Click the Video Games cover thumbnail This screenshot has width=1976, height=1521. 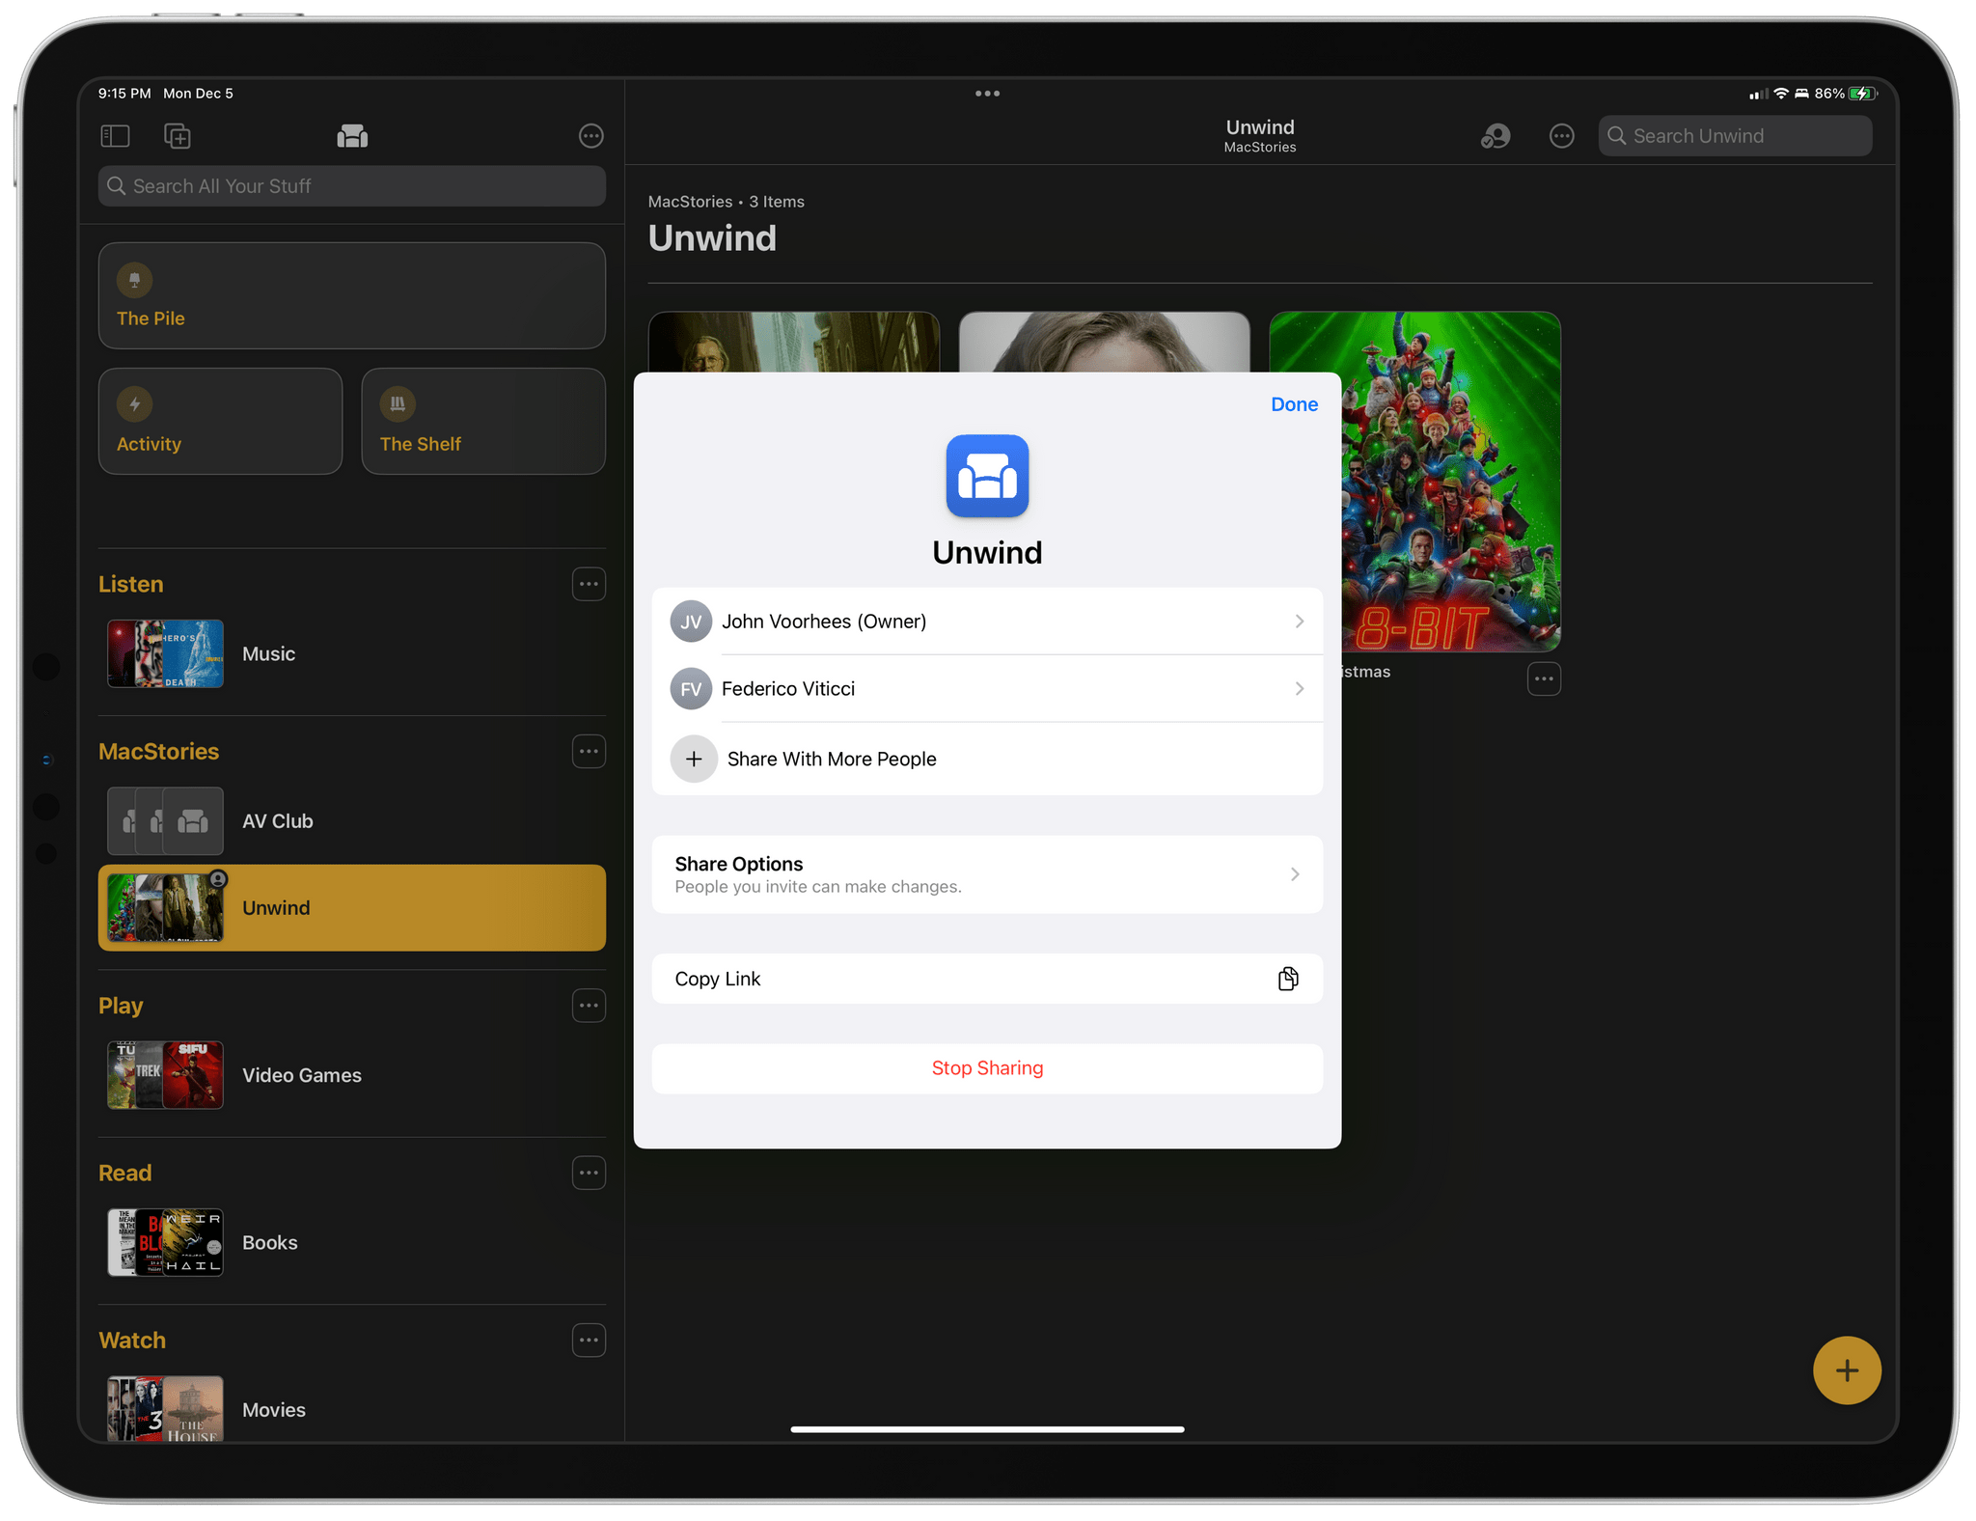coord(165,1075)
